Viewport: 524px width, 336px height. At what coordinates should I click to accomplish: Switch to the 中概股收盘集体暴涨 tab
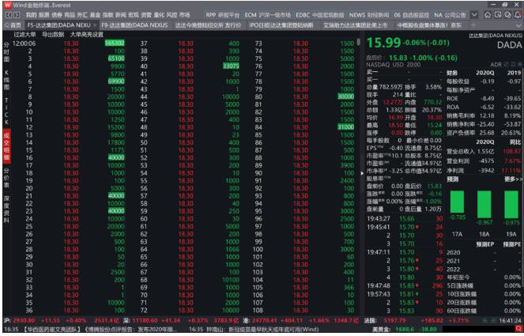[429, 25]
